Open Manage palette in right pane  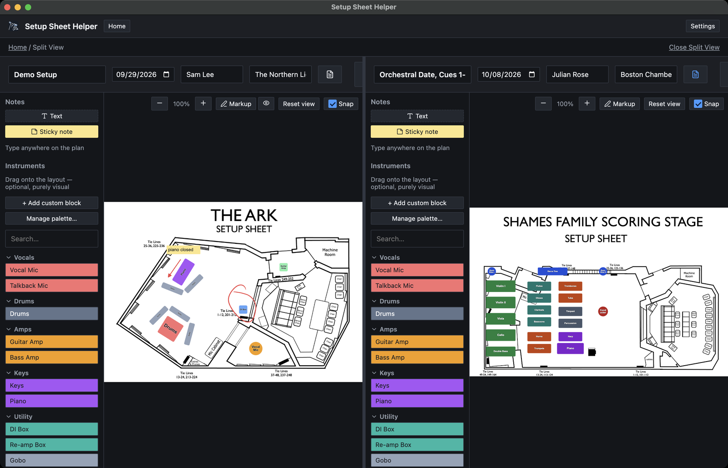click(x=417, y=218)
